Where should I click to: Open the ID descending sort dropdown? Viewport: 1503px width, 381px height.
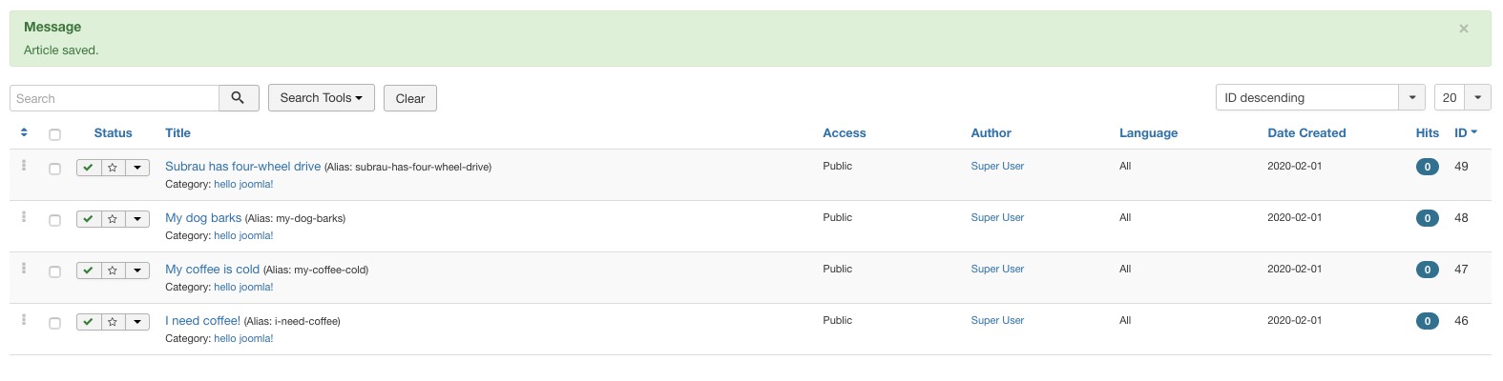pyautogui.click(x=1320, y=97)
